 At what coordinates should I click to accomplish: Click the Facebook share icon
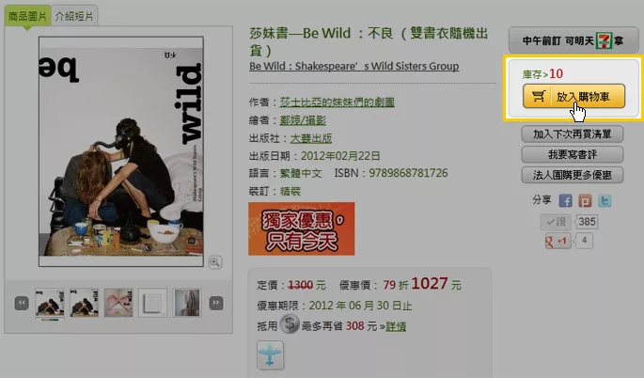[x=566, y=200]
